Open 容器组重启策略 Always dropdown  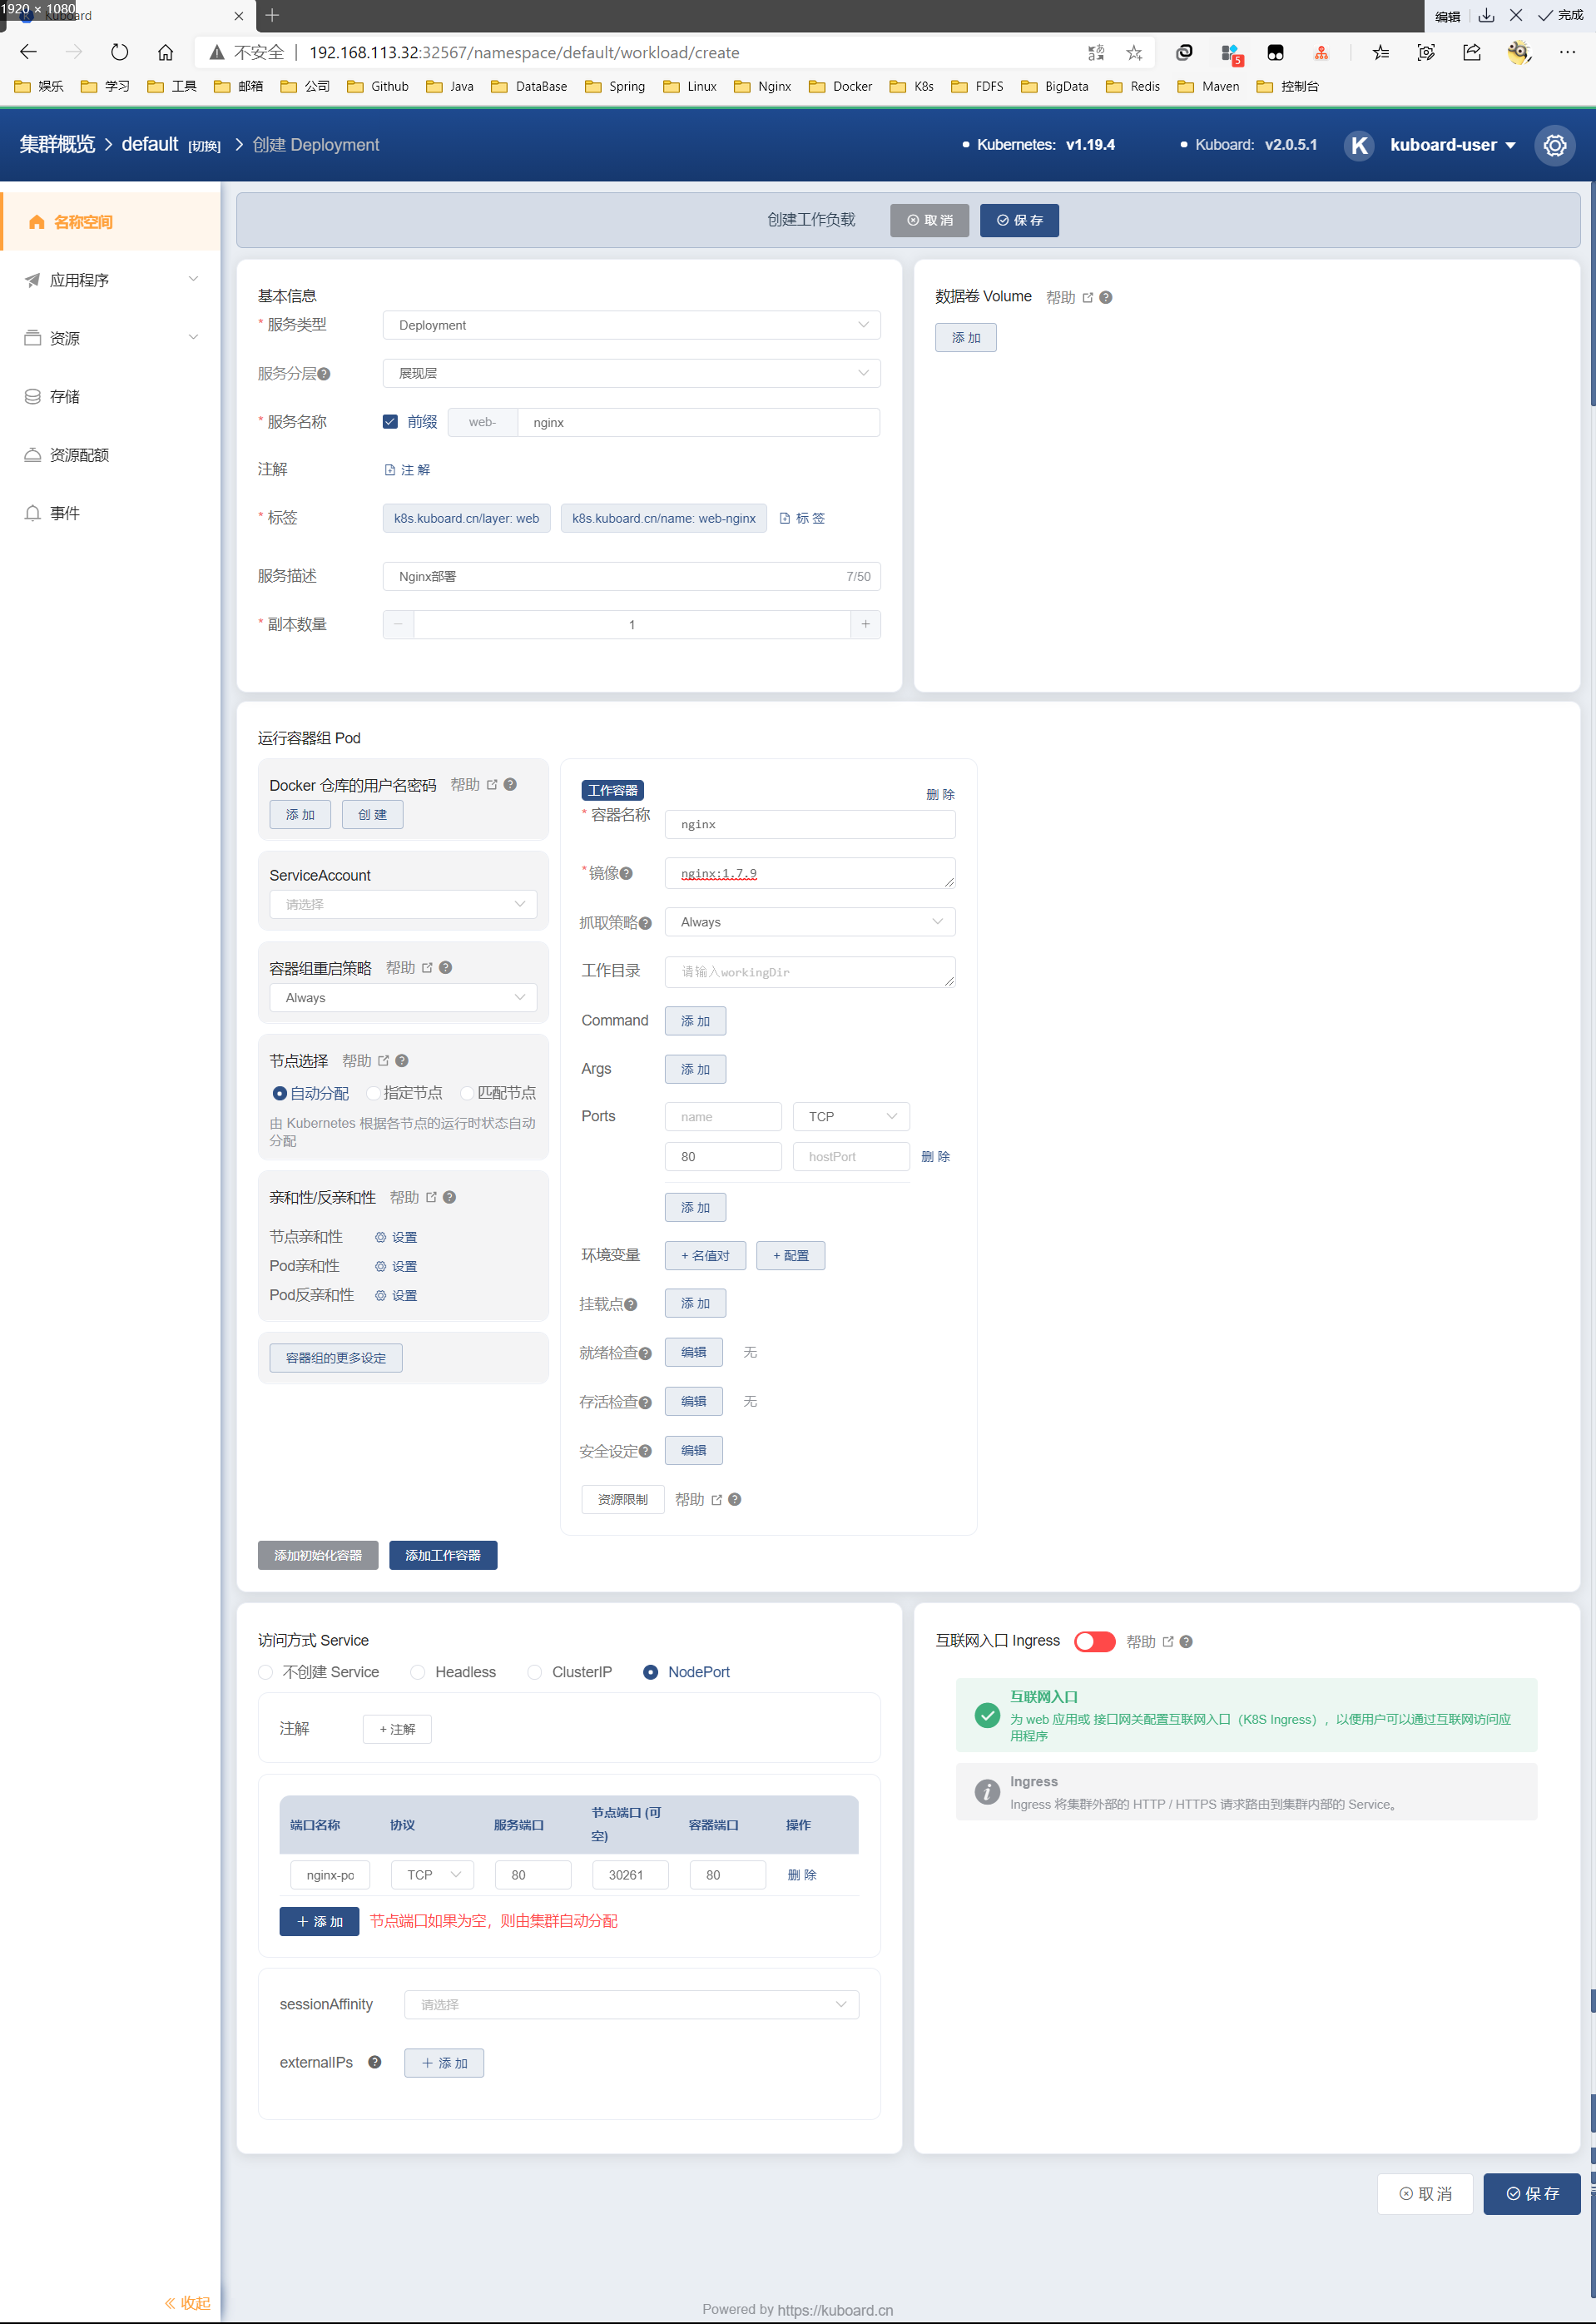pos(403,997)
